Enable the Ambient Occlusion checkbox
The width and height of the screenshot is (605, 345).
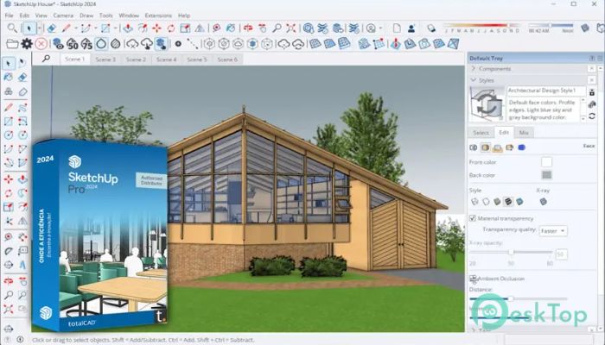tap(473, 278)
